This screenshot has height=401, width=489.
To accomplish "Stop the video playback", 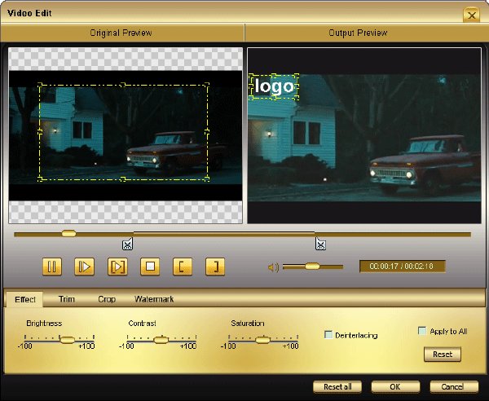I will point(150,267).
